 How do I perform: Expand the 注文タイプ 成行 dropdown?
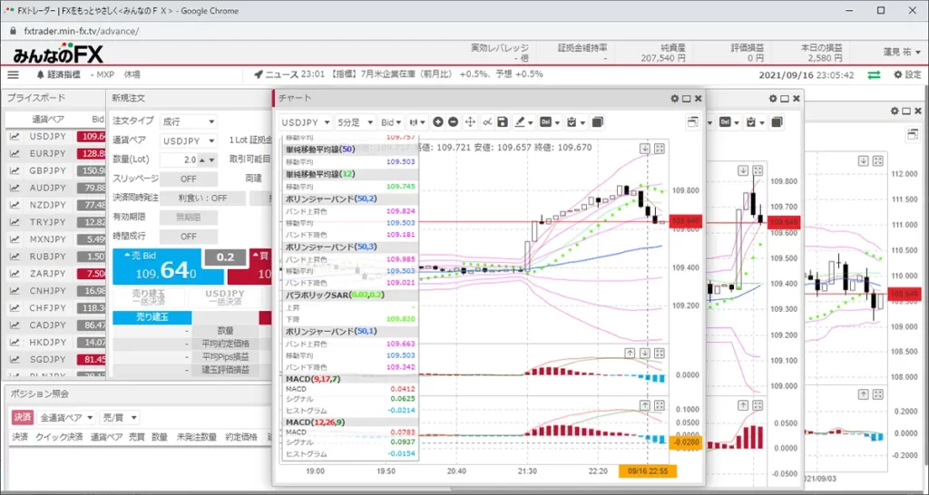188,121
